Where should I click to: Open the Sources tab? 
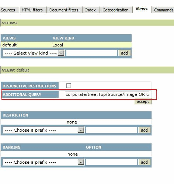coord(8,10)
